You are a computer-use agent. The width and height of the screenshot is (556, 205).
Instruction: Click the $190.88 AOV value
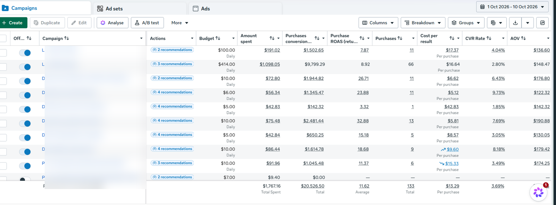click(x=542, y=121)
